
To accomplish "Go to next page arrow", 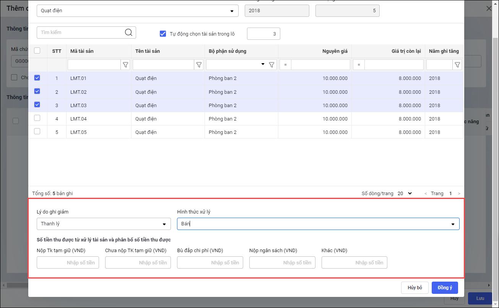I will (459, 194).
